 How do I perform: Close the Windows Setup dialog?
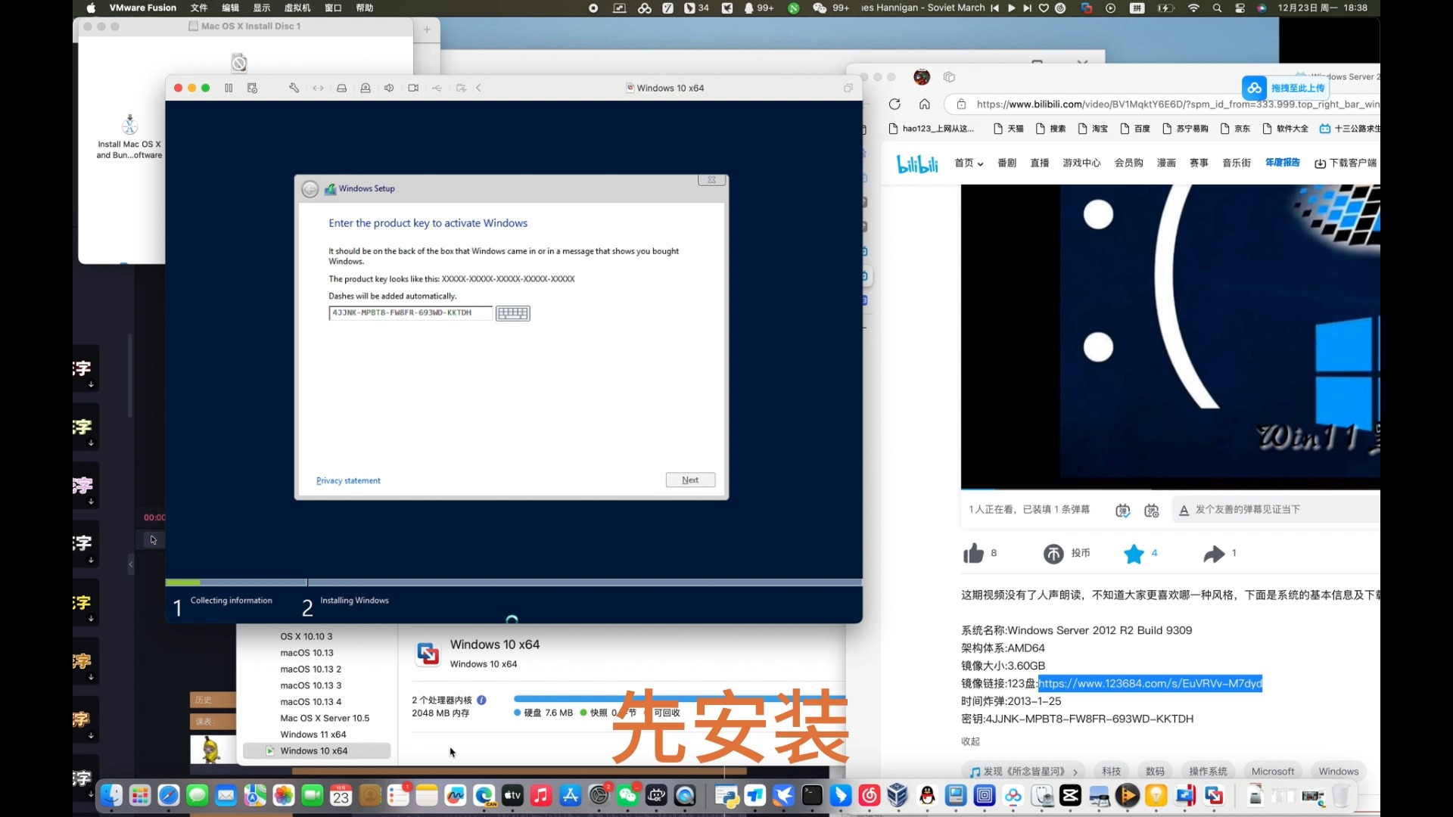[712, 180]
